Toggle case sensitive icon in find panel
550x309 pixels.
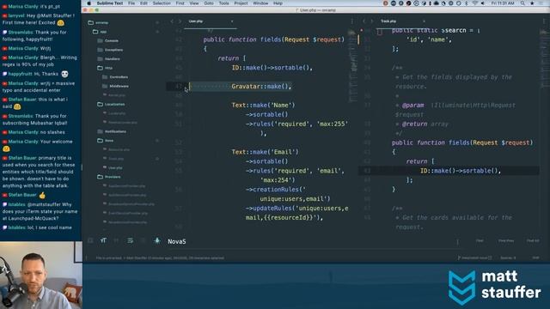pyautogui.click(x=103, y=240)
